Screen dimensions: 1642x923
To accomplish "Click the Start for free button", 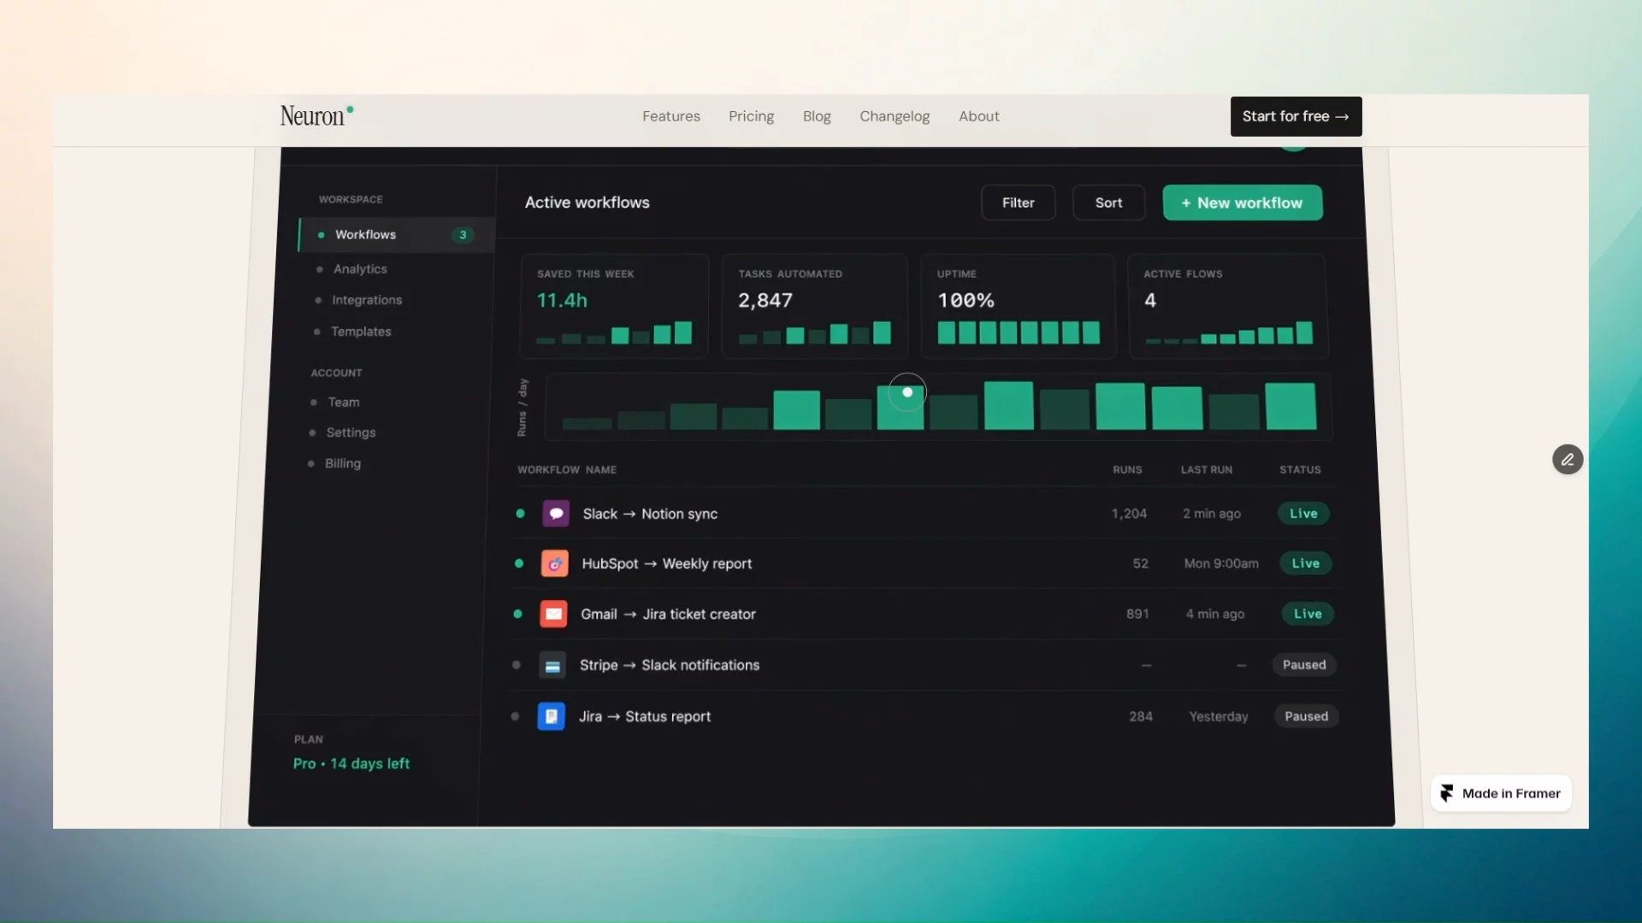I will (x=1296, y=116).
